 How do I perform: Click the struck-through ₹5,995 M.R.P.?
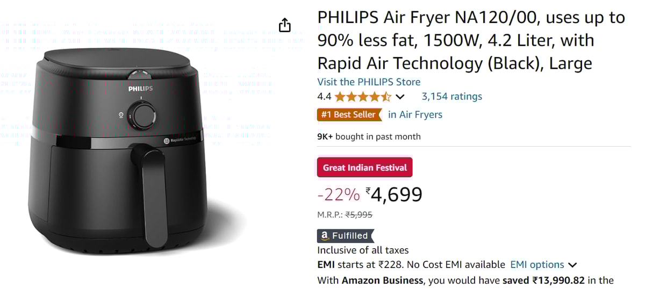click(x=359, y=215)
